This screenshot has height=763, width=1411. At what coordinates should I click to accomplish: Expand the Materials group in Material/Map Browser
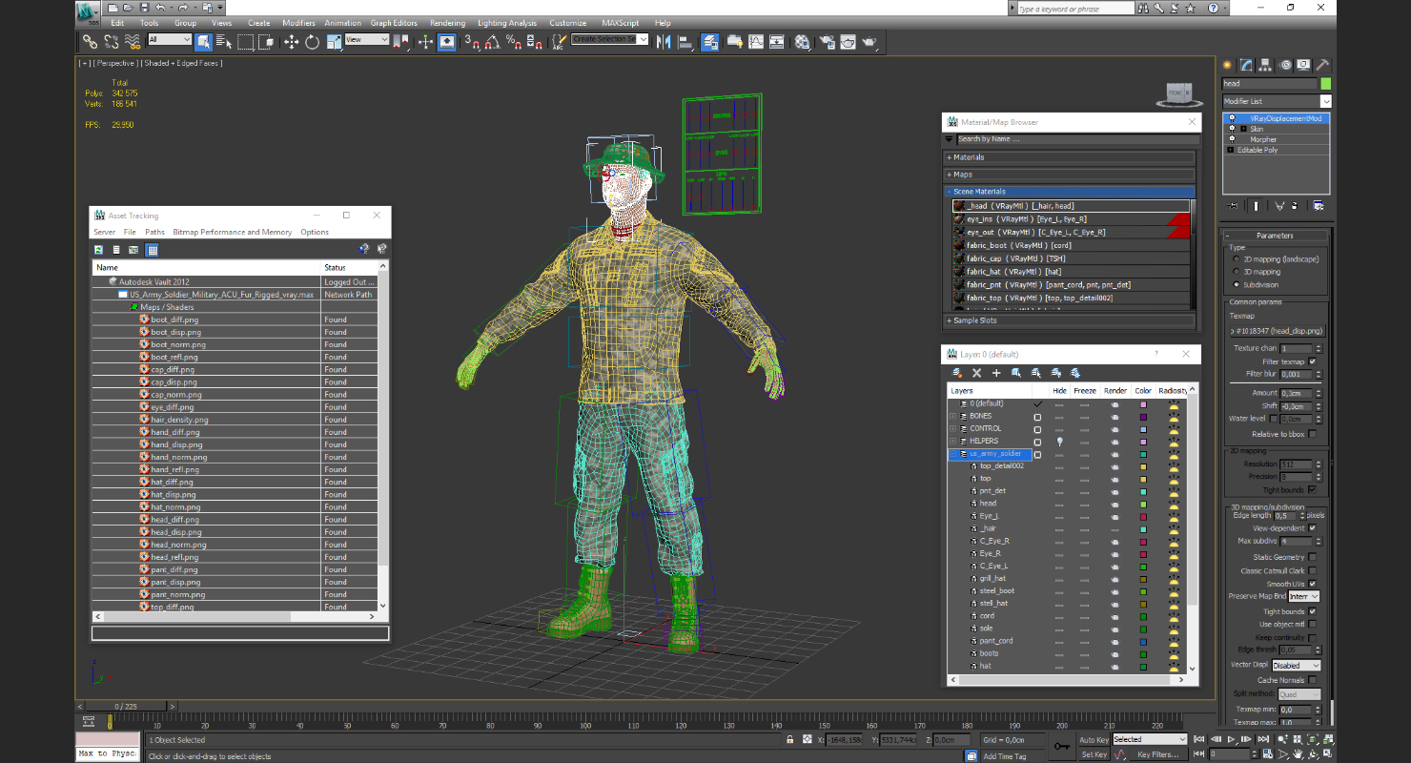1069,157
